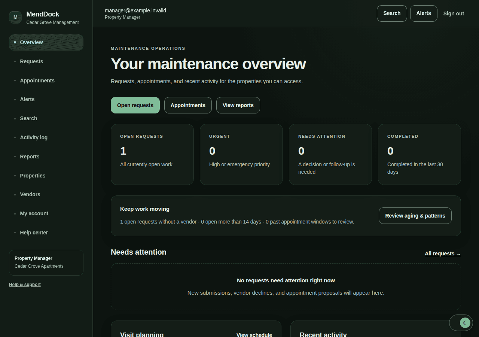This screenshot has height=337, width=479.
Task: Sign out of the account
Action: [454, 13]
